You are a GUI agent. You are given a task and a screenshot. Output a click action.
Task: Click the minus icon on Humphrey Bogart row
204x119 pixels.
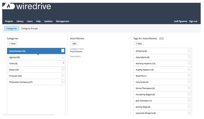pos(189,94)
